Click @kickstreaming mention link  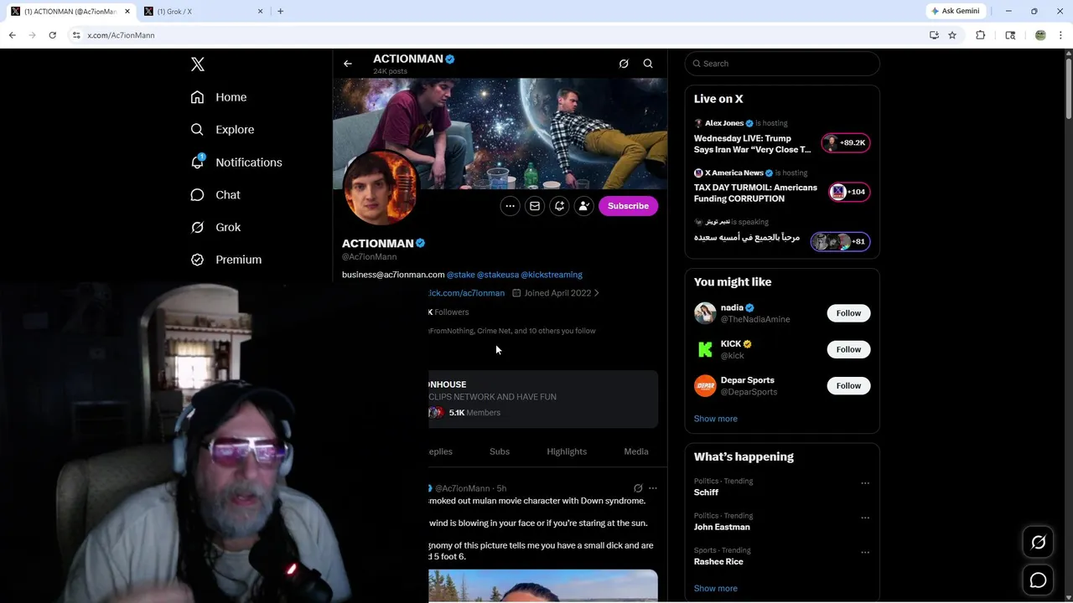coord(552,275)
